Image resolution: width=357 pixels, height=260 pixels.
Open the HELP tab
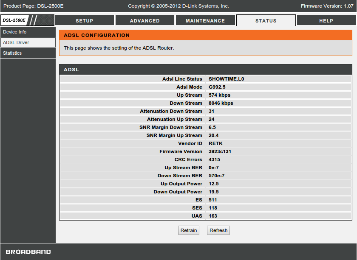[x=326, y=20]
